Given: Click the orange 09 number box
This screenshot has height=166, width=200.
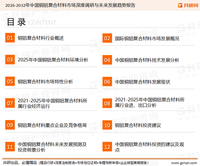Looking at the screenshot, I should coord(10,125).
